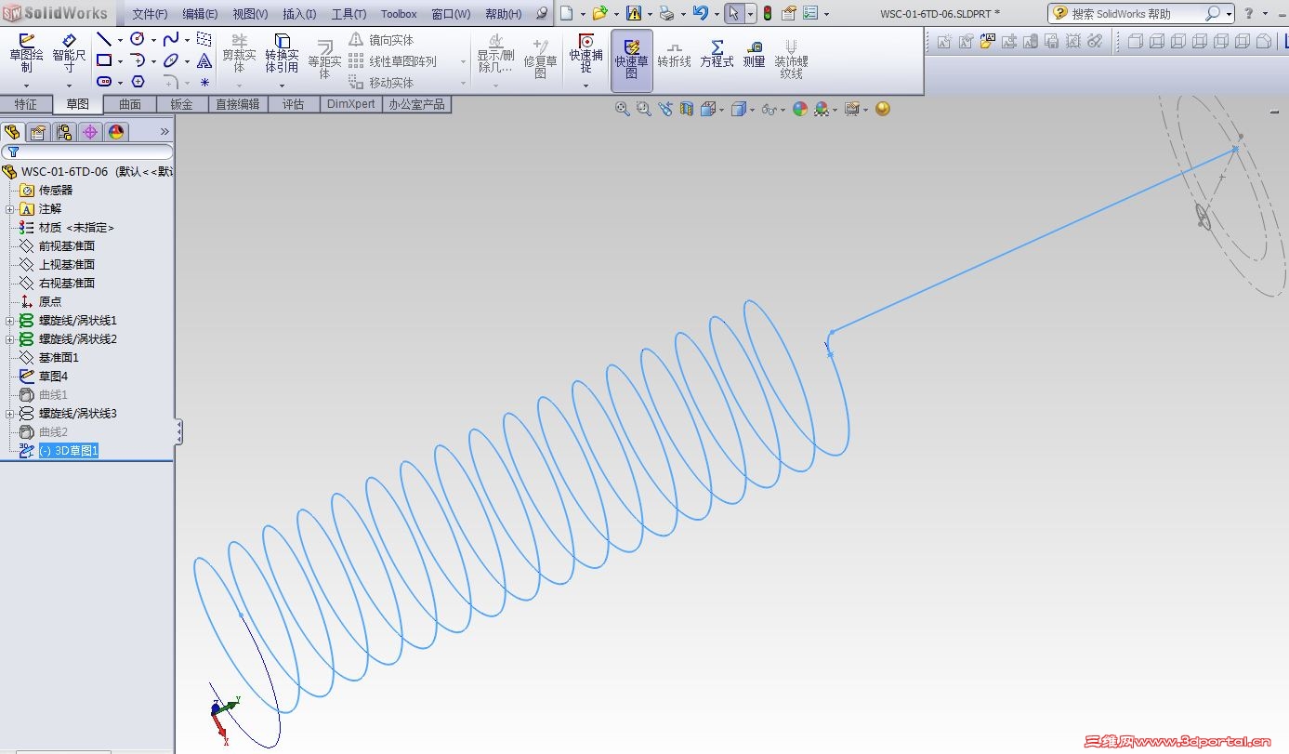Click the panel collapse handle on the tree edge
Screen dimensions: 1289x754
178,431
